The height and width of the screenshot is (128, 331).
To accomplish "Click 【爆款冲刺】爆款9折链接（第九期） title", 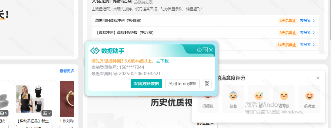I will pyautogui.click(x=124, y=32).
